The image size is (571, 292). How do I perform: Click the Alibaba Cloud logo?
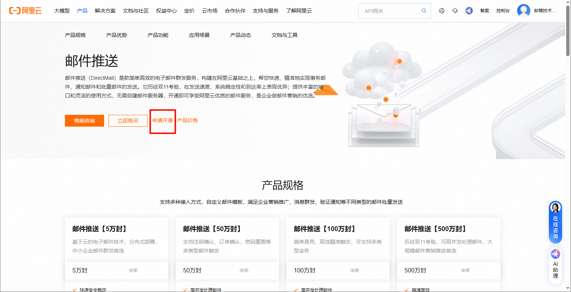pos(25,11)
